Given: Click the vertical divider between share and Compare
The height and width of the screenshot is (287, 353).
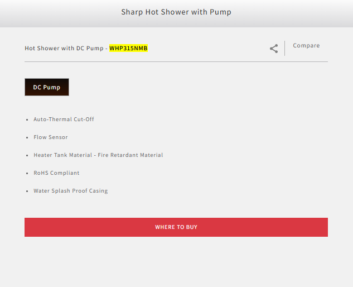Looking at the screenshot, I should [x=285, y=48].
